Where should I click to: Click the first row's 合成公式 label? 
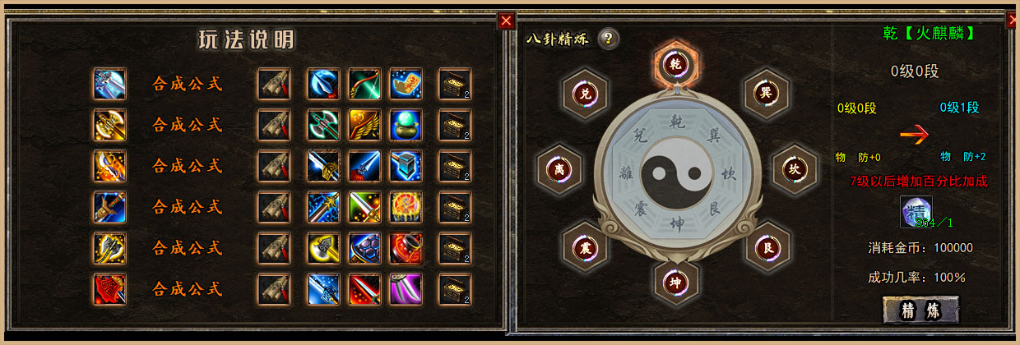pyautogui.click(x=188, y=84)
